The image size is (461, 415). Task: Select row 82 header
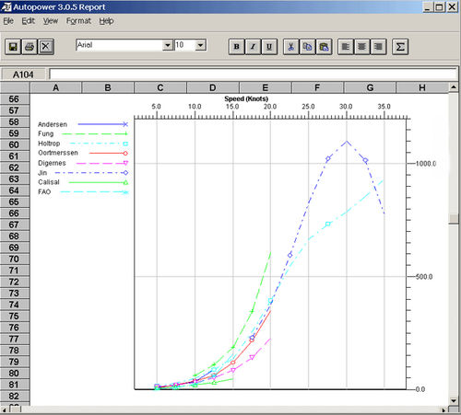tap(15, 396)
